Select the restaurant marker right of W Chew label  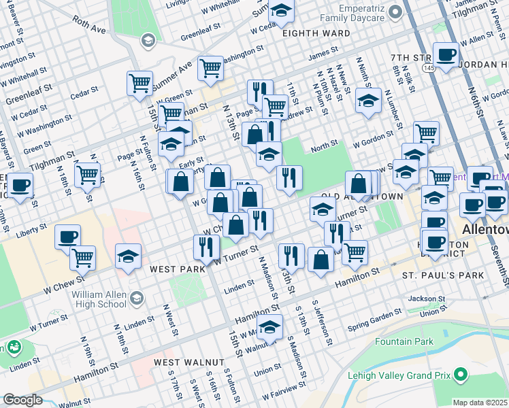pyautogui.click(x=261, y=221)
